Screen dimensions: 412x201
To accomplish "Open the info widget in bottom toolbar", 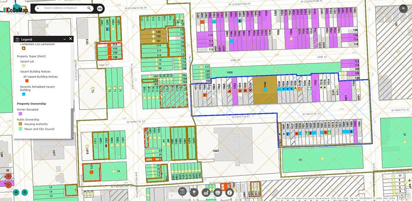I will (x=229, y=192).
